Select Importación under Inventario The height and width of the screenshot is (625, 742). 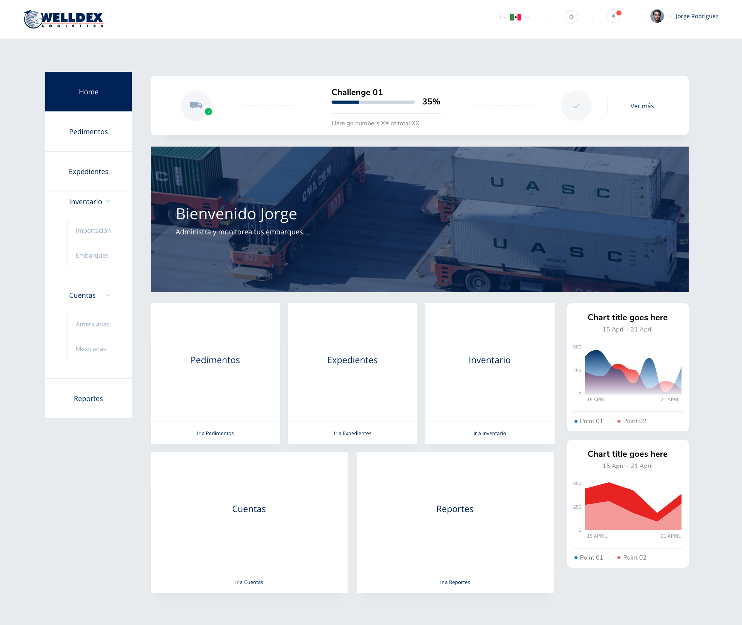93,231
